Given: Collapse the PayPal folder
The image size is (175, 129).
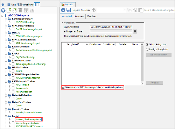Looking at the screenshot, I should [6, 54].
